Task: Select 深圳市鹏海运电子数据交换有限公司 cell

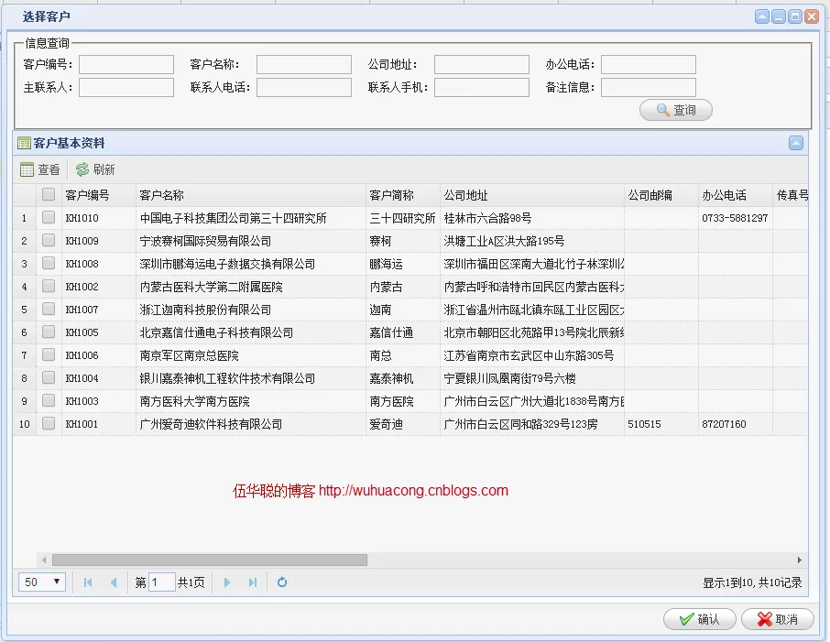Action: [250, 264]
